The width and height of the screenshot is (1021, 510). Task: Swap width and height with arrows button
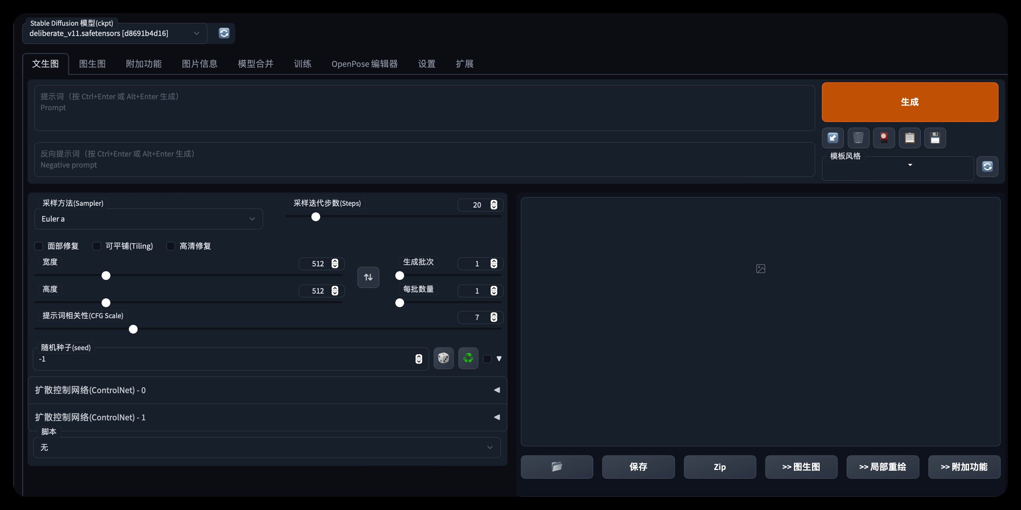[x=368, y=277]
